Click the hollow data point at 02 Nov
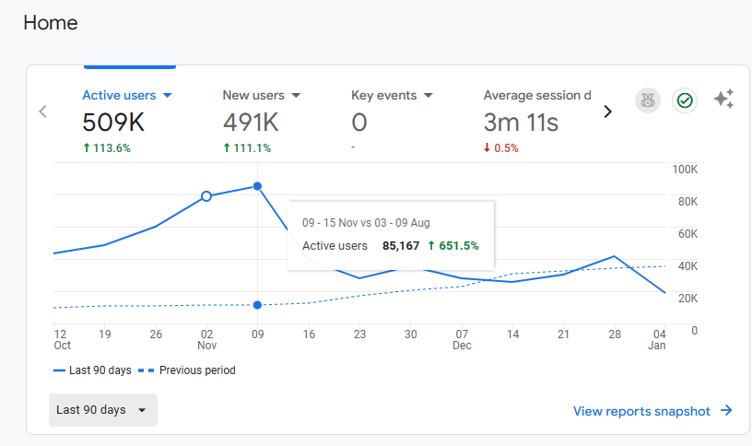The height and width of the screenshot is (446, 752). point(206,196)
